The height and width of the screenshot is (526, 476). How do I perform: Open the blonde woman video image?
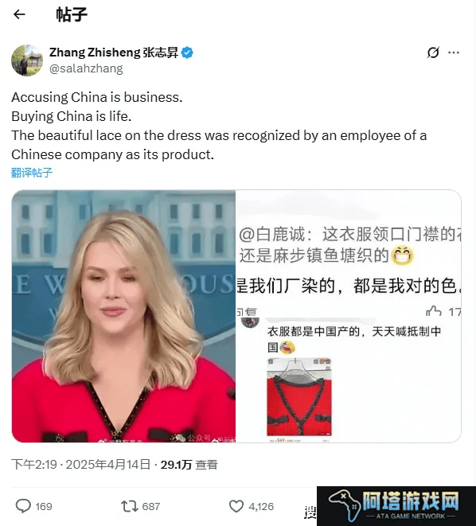click(x=123, y=316)
